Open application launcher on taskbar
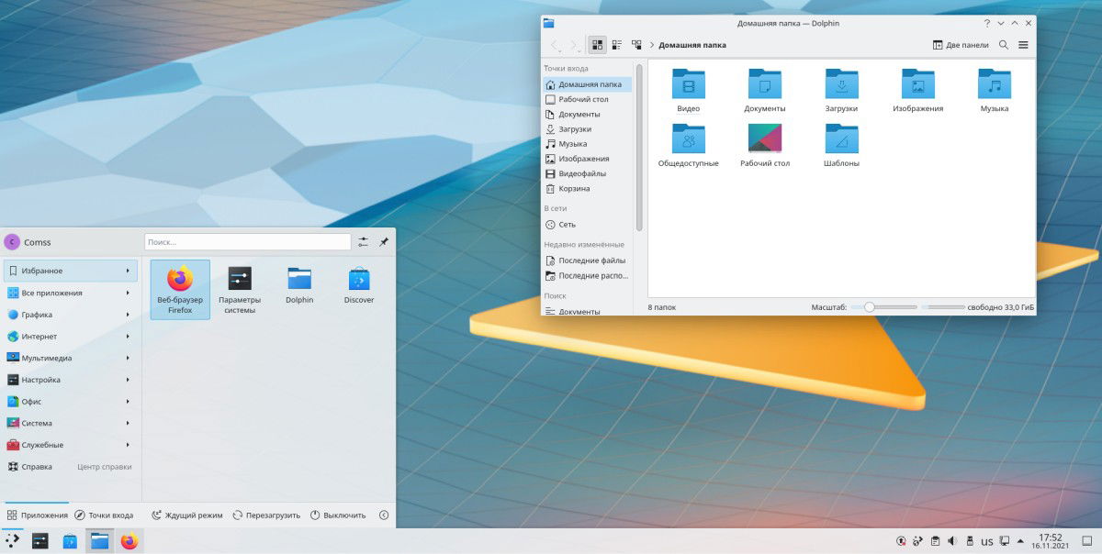This screenshot has width=1102, height=554. click(x=13, y=541)
